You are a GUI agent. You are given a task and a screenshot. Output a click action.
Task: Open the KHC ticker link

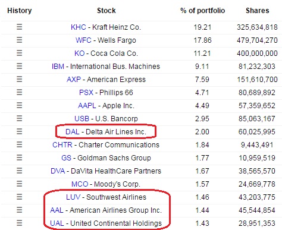tap(79, 27)
